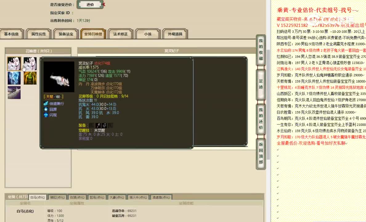This screenshot has height=222, width=366.
Task: Click the third pet equipment slot
Action: click(x=104, y=125)
